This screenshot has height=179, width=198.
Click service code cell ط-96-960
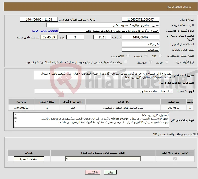point(174,108)
